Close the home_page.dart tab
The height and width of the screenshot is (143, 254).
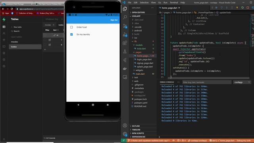click(179, 8)
